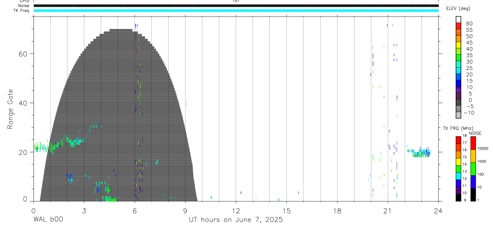Click '9' on the TX FRQ scale
Viewport: 493px width, 228px height.
click(x=464, y=200)
